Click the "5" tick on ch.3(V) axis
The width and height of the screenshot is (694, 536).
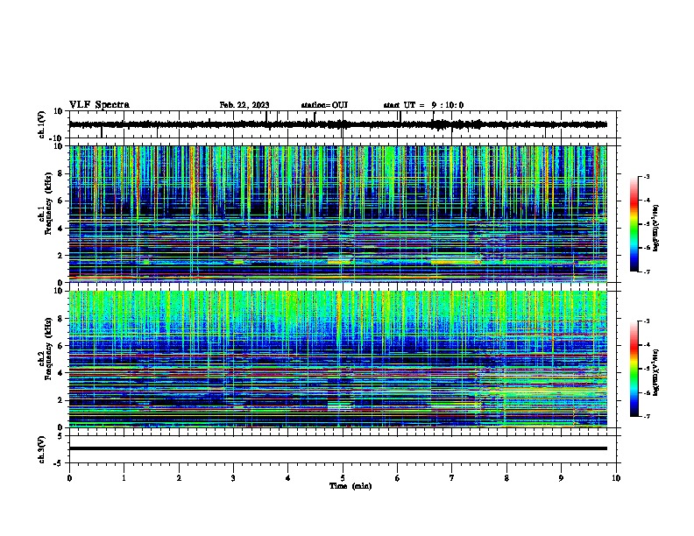[x=60, y=436]
